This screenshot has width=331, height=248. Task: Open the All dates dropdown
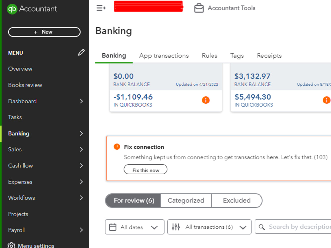click(134, 227)
